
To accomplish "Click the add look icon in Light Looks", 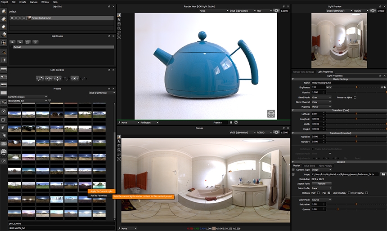I will (12, 42).
